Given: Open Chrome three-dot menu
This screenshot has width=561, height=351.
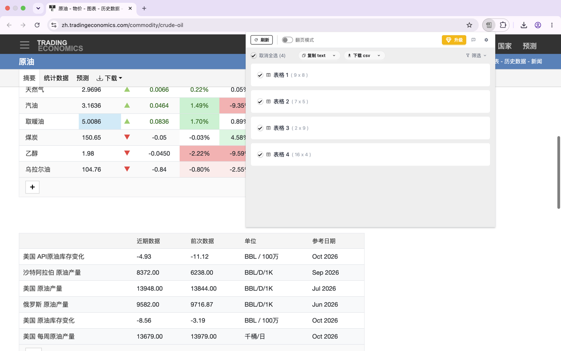Looking at the screenshot, I should tap(552, 25).
